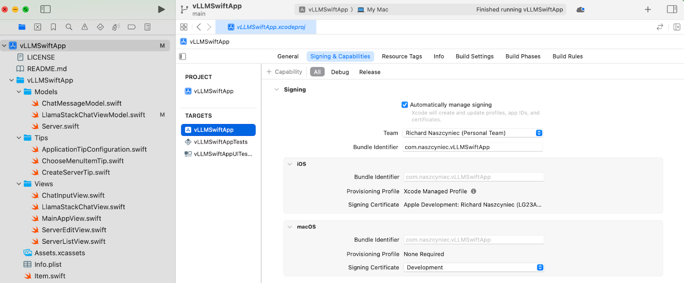Open the Source Control navigator icon

coord(38,27)
